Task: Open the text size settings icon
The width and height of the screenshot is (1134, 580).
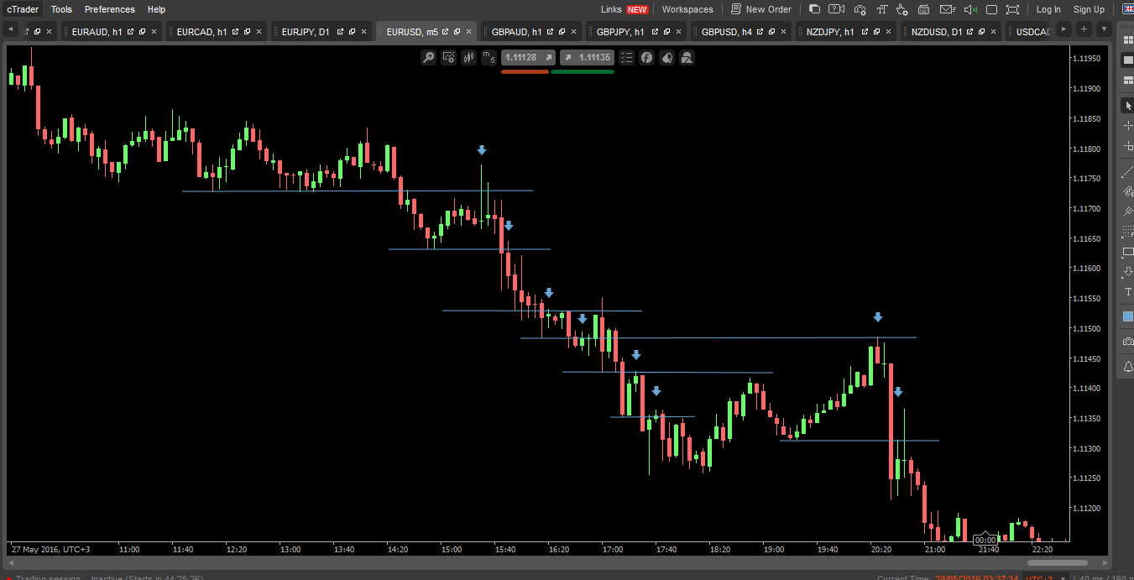Action: coord(882,9)
